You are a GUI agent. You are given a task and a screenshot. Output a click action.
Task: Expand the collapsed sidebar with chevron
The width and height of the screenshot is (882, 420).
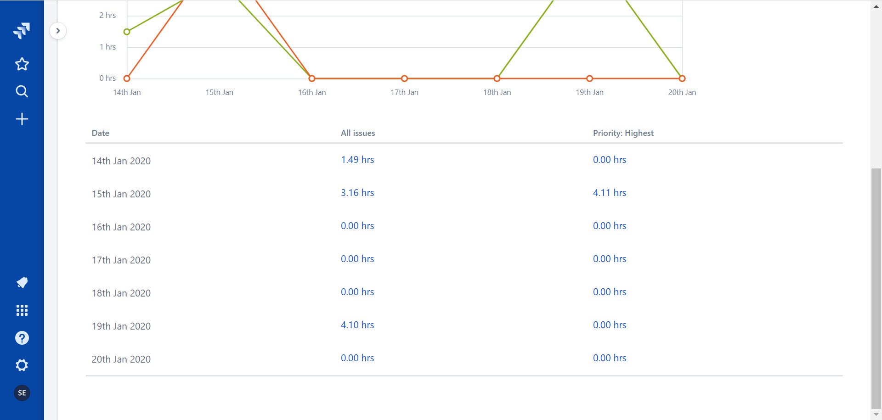[58, 31]
